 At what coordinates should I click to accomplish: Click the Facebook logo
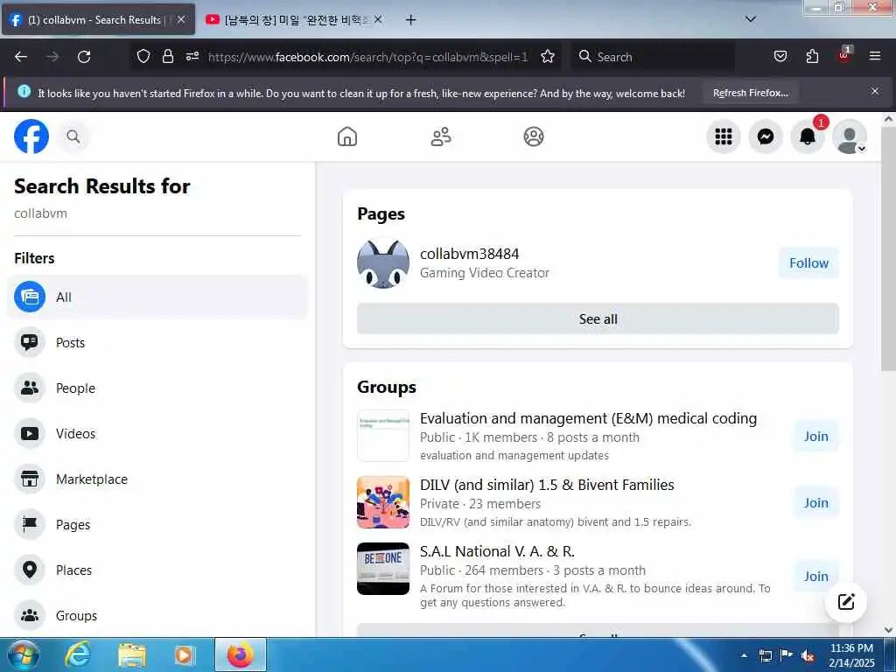point(31,136)
